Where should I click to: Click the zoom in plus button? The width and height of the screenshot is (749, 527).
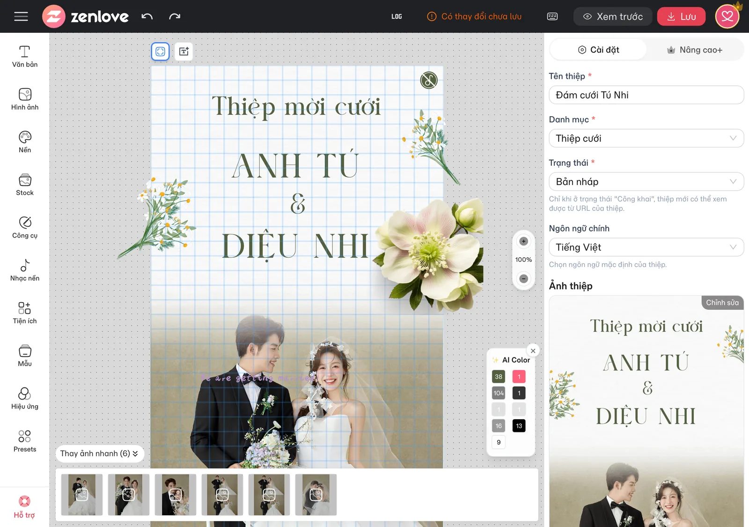[523, 241]
